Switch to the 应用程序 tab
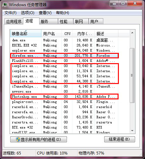Viewport: 145px width, 159px height. pyautogui.click(x=14, y=21)
